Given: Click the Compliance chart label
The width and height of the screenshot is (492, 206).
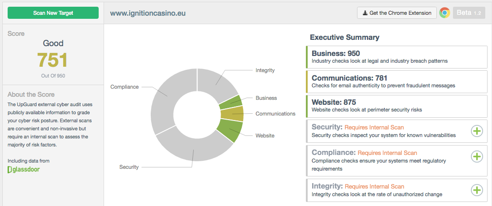Looking at the screenshot, I should point(124,87).
